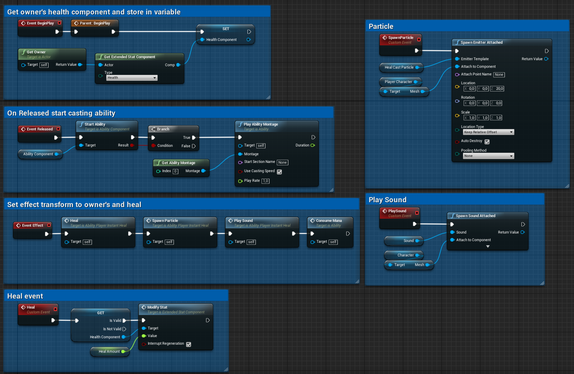Expand the Spawn Sound Attached node options
Screen dimensions: 574x374
point(488,246)
